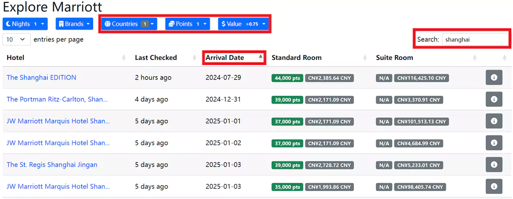
Task: Expand the Brands filter dropdown
Action: click(x=74, y=24)
